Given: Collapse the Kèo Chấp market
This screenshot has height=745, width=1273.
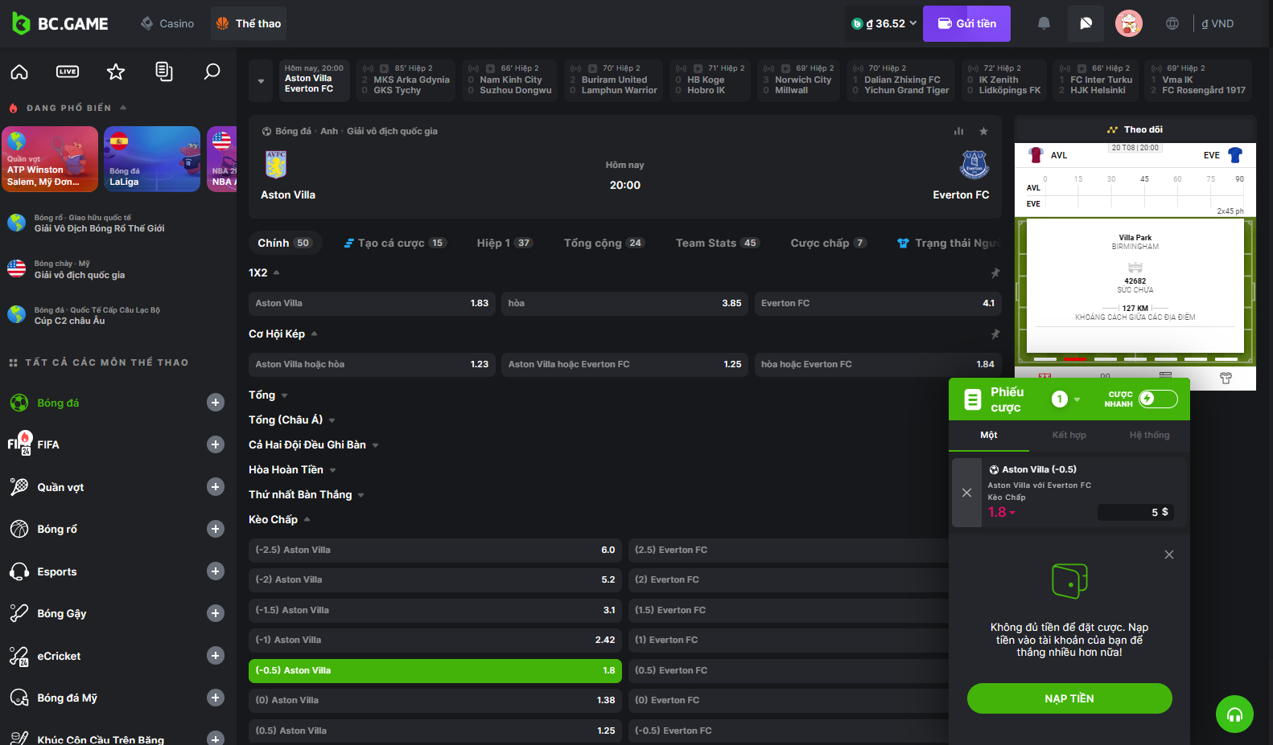Looking at the screenshot, I should (279, 519).
